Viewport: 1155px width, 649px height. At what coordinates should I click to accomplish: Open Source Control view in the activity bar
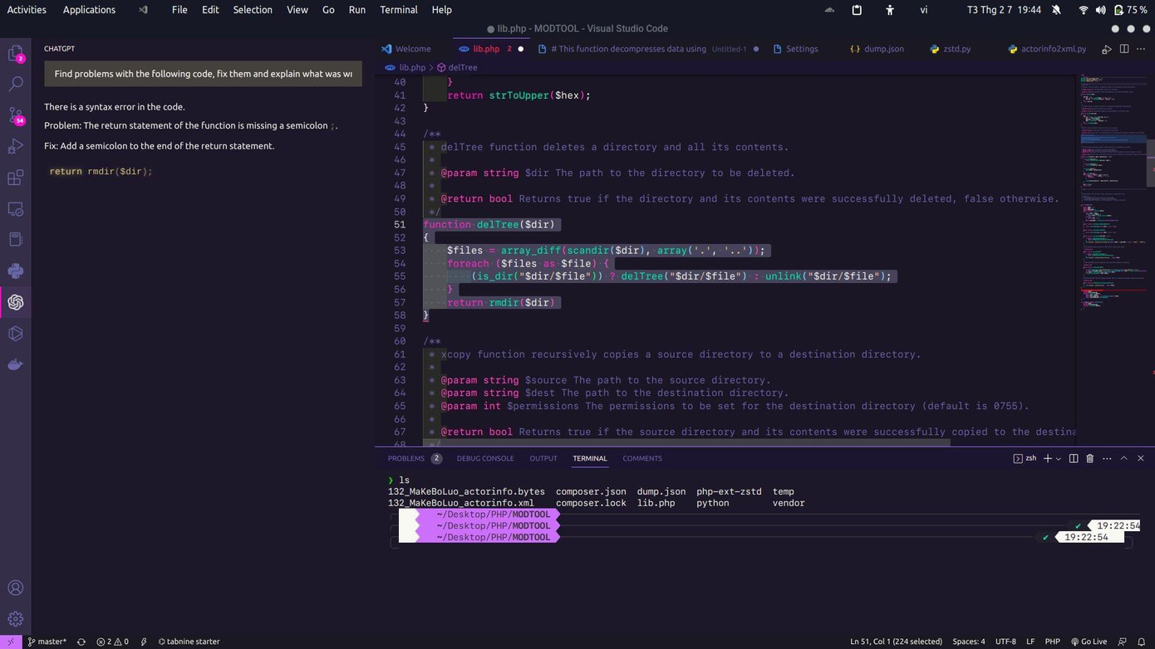16,115
